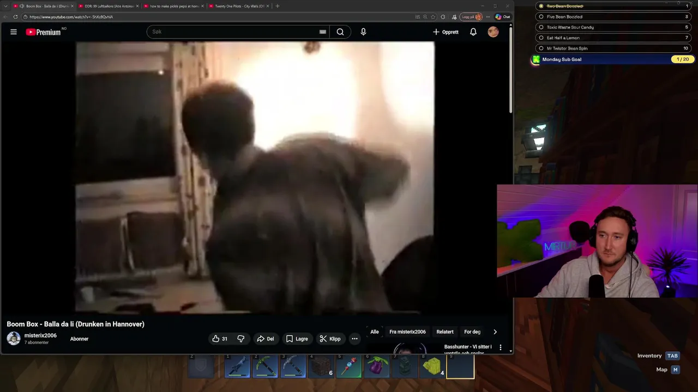Select the skewer item in hotbar slot 5
The image size is (698, 392).
coord(348,366)
